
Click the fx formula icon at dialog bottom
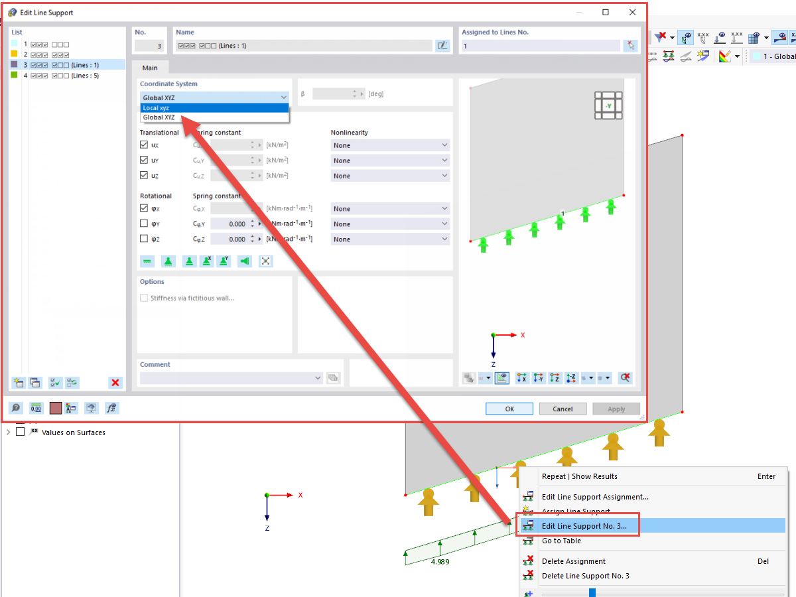pos(111,409)
